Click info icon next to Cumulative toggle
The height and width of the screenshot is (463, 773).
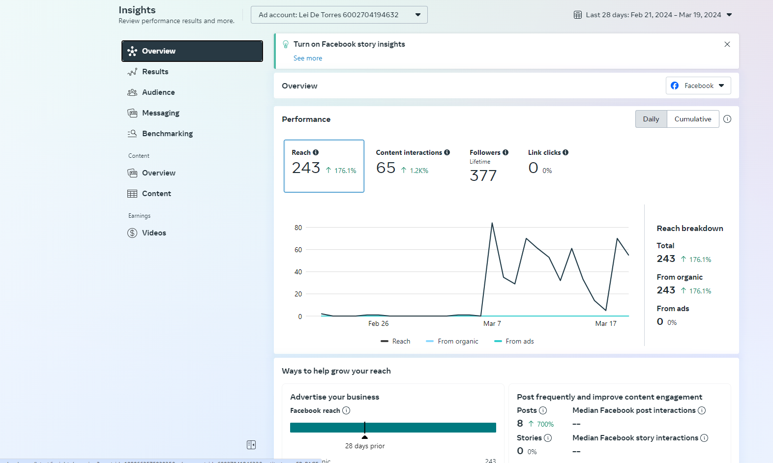tap(727, 119)
